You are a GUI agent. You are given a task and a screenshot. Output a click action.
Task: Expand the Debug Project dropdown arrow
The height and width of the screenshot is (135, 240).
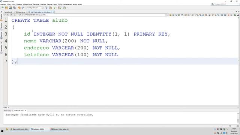[62, 8]
